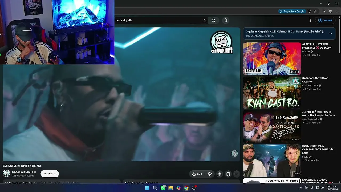Switch to Chrome in the taskbar
Screen dimensions: 341x192
[186, 188]
